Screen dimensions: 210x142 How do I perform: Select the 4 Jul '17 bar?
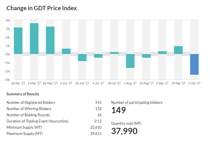(98, 56)
